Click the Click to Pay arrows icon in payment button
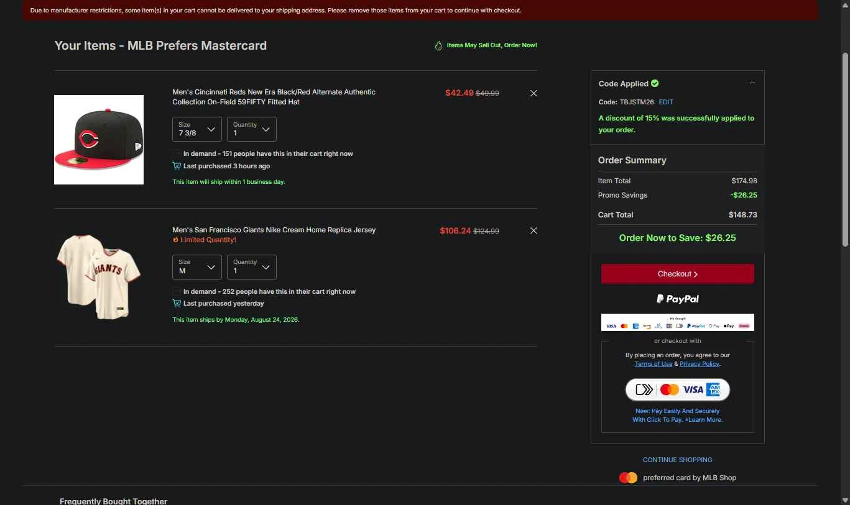The height and width of the screenshot is (505, 850). pos(644,389)
